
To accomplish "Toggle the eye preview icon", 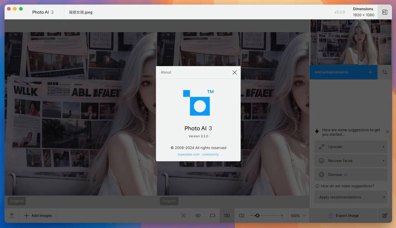I will pyautogui.click(x=198, y=216).
